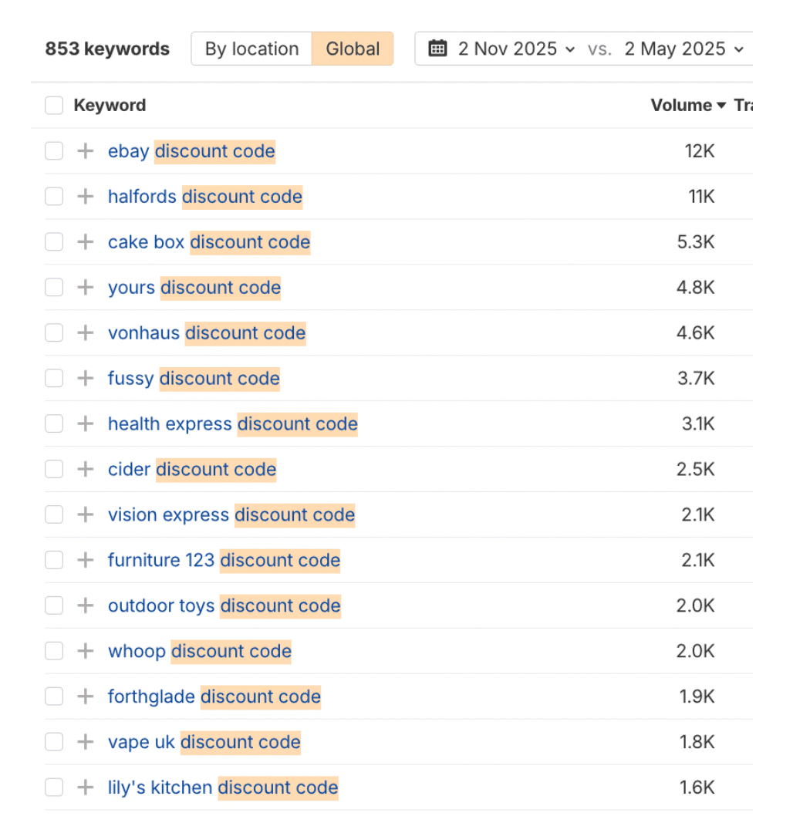Screen dimensions: 810x833
Task: Click the plus icon beside ebay discount code
Action: click(85, 151)
